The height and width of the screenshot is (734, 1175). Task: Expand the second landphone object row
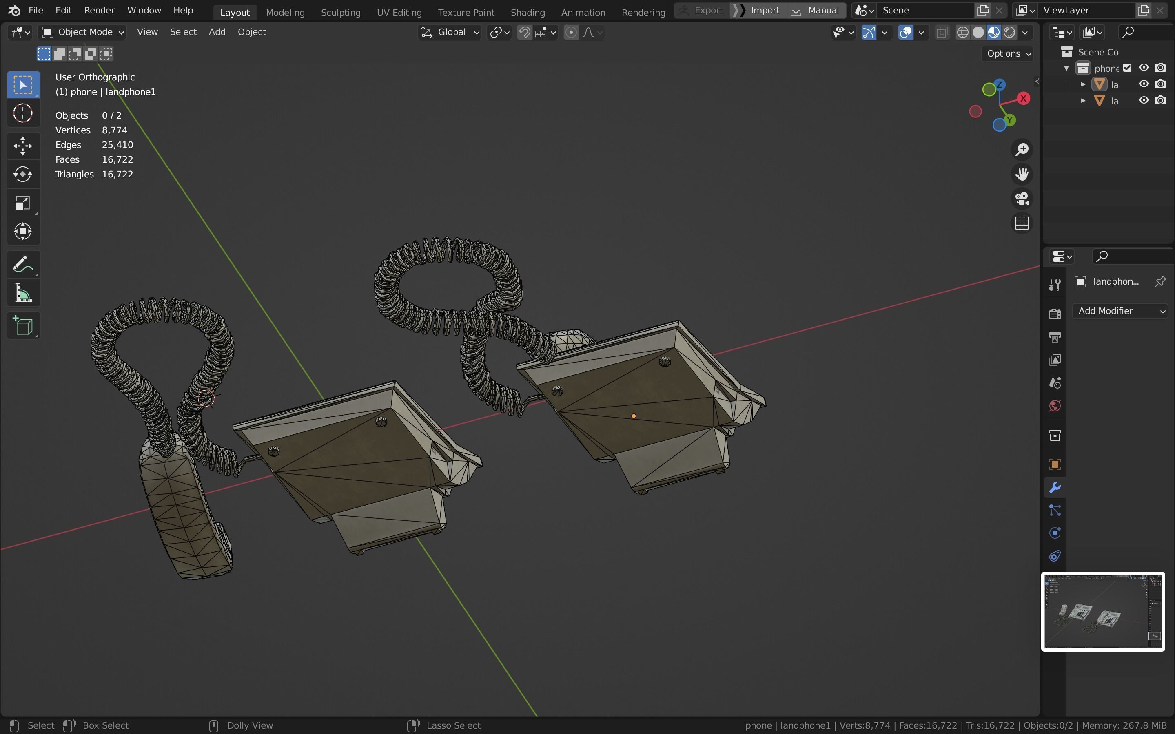1083,100
